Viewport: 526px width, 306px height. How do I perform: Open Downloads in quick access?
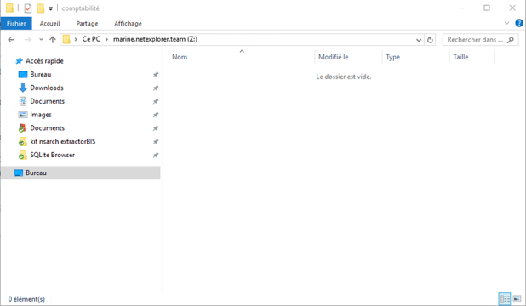point(47,88)
